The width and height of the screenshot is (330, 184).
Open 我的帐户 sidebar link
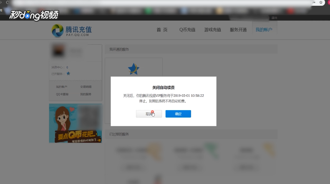point(61,87)
